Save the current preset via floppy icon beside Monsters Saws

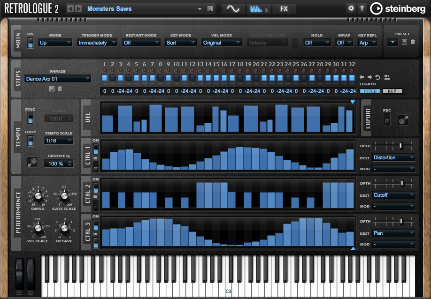pos(210,9)
